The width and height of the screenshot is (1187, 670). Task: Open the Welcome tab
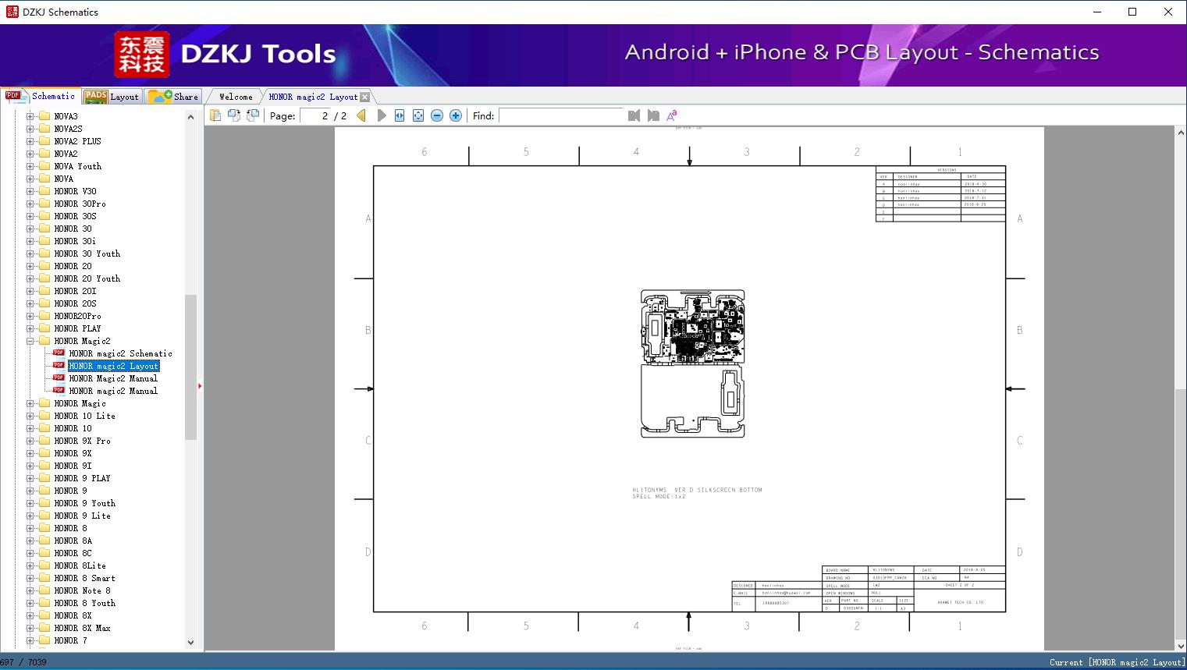[x=236, y=97]
